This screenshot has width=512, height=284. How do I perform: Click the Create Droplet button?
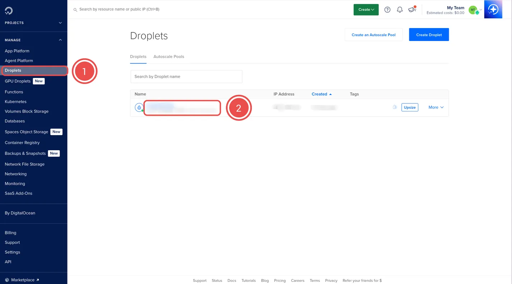429,35
